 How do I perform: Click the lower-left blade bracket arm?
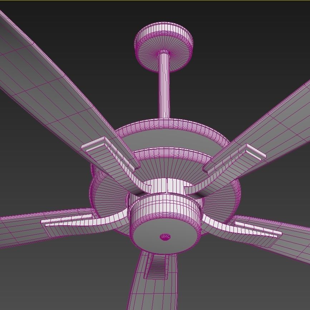tap(85, 222)
